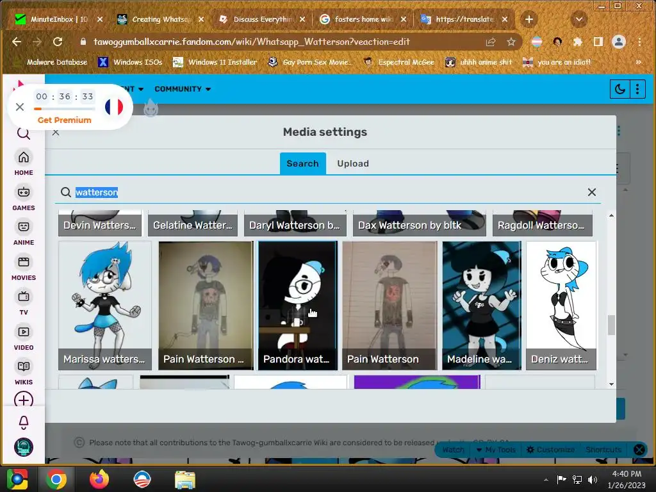This screenshot has height=492, width=656.
Task: Click the media results scrollbar thumb
Action: click(611, 325)
